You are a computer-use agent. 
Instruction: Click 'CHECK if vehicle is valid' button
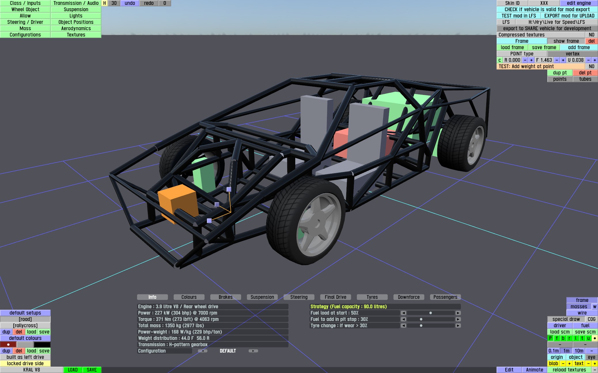(x=547, y=9)
